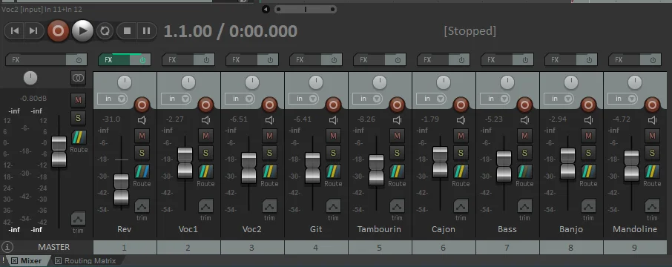Toggle record monitoring speaker on Voc2
This screenshot has height=267, width=672.
click(x=269, y=120)
